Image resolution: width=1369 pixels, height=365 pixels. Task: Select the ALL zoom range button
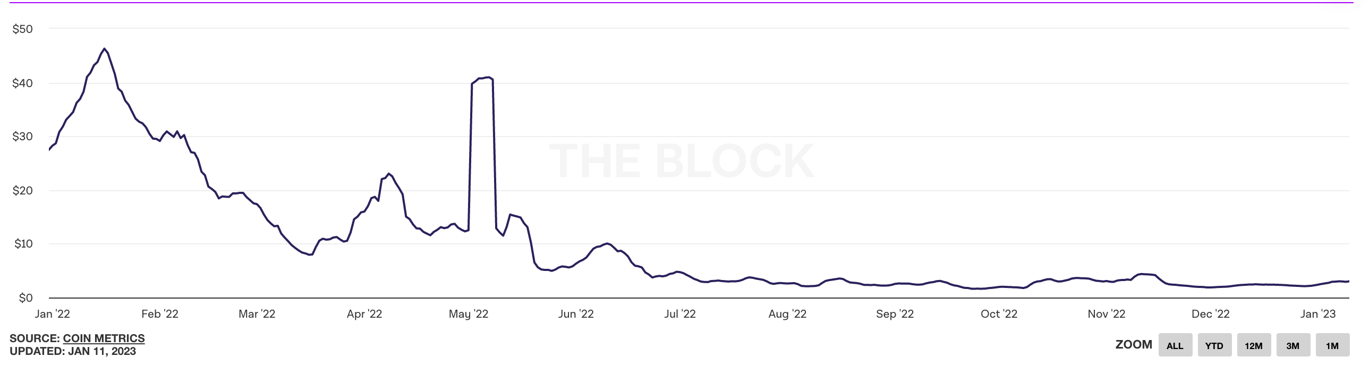tap(1175, 345)
